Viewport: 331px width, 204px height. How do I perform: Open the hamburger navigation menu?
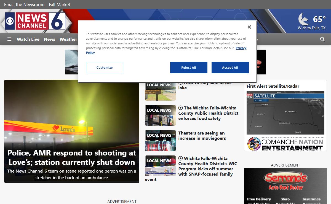click(9, 39)
